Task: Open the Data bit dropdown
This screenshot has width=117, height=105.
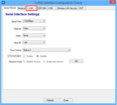Action: [x=34, y=28]
